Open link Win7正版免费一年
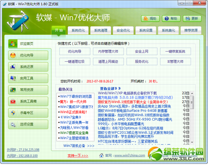 pyautogui.click(x=74, y=122)
